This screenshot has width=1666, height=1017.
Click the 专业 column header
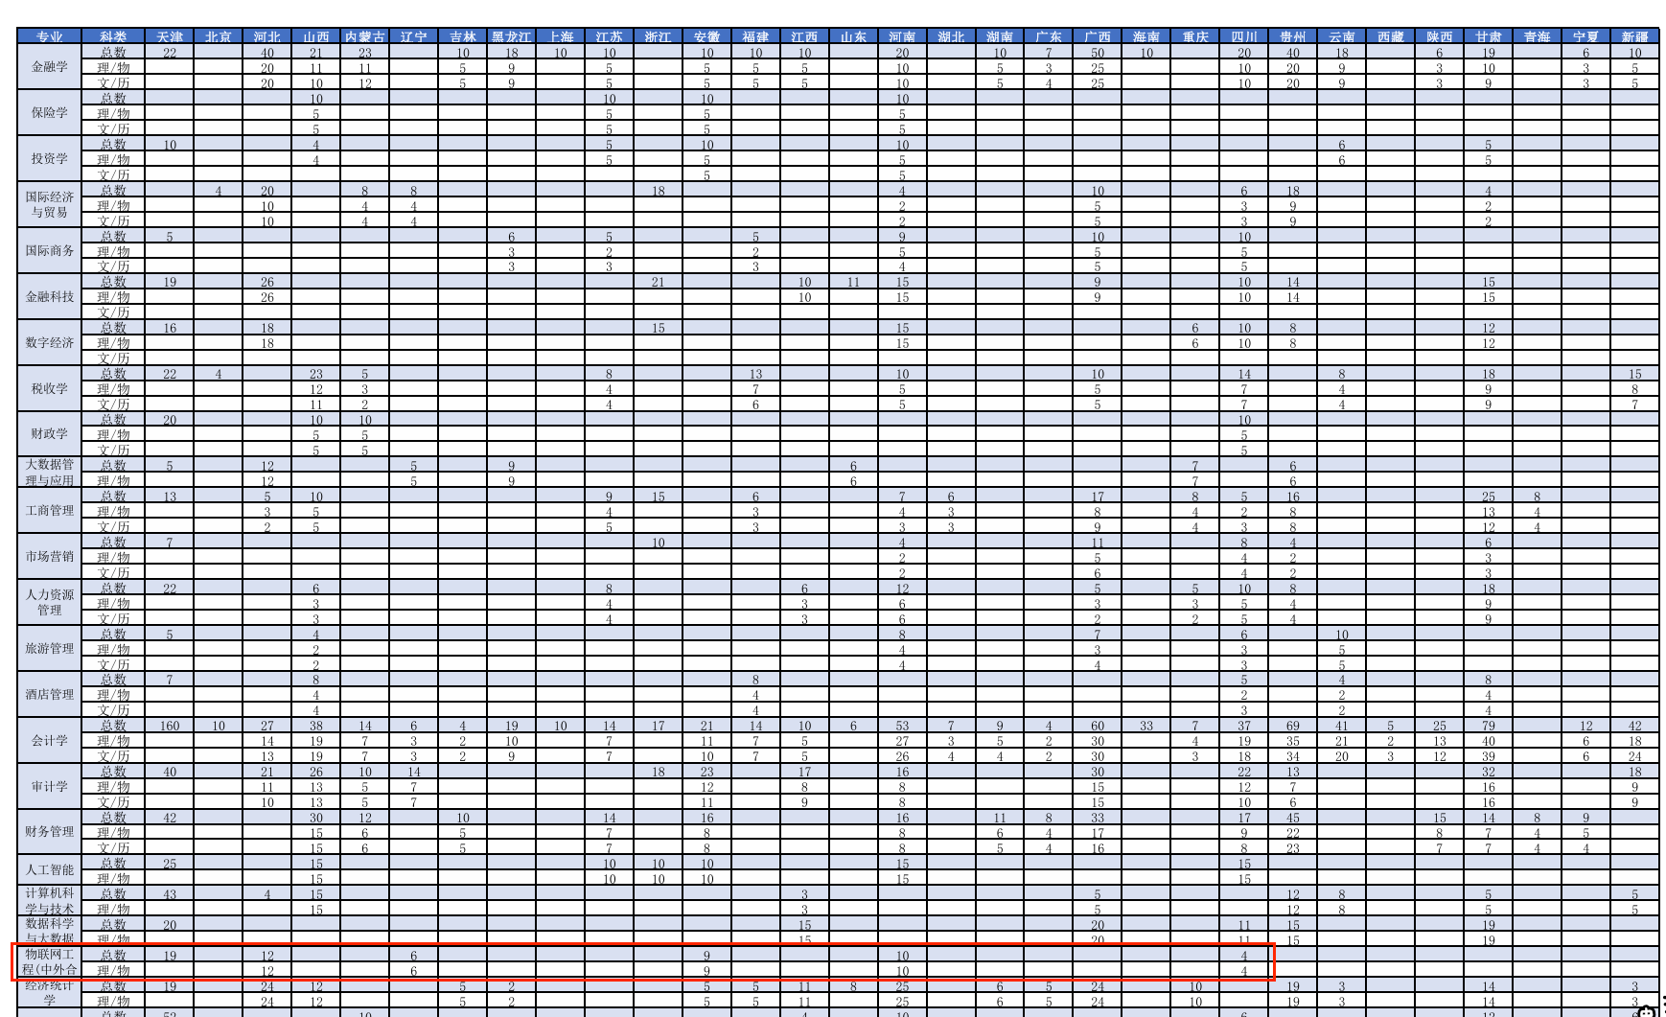(49, 36)
